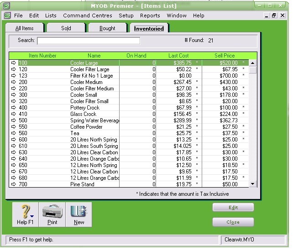Open the Lists menu
The image size is (293, 251).
(x=51, y=16)
